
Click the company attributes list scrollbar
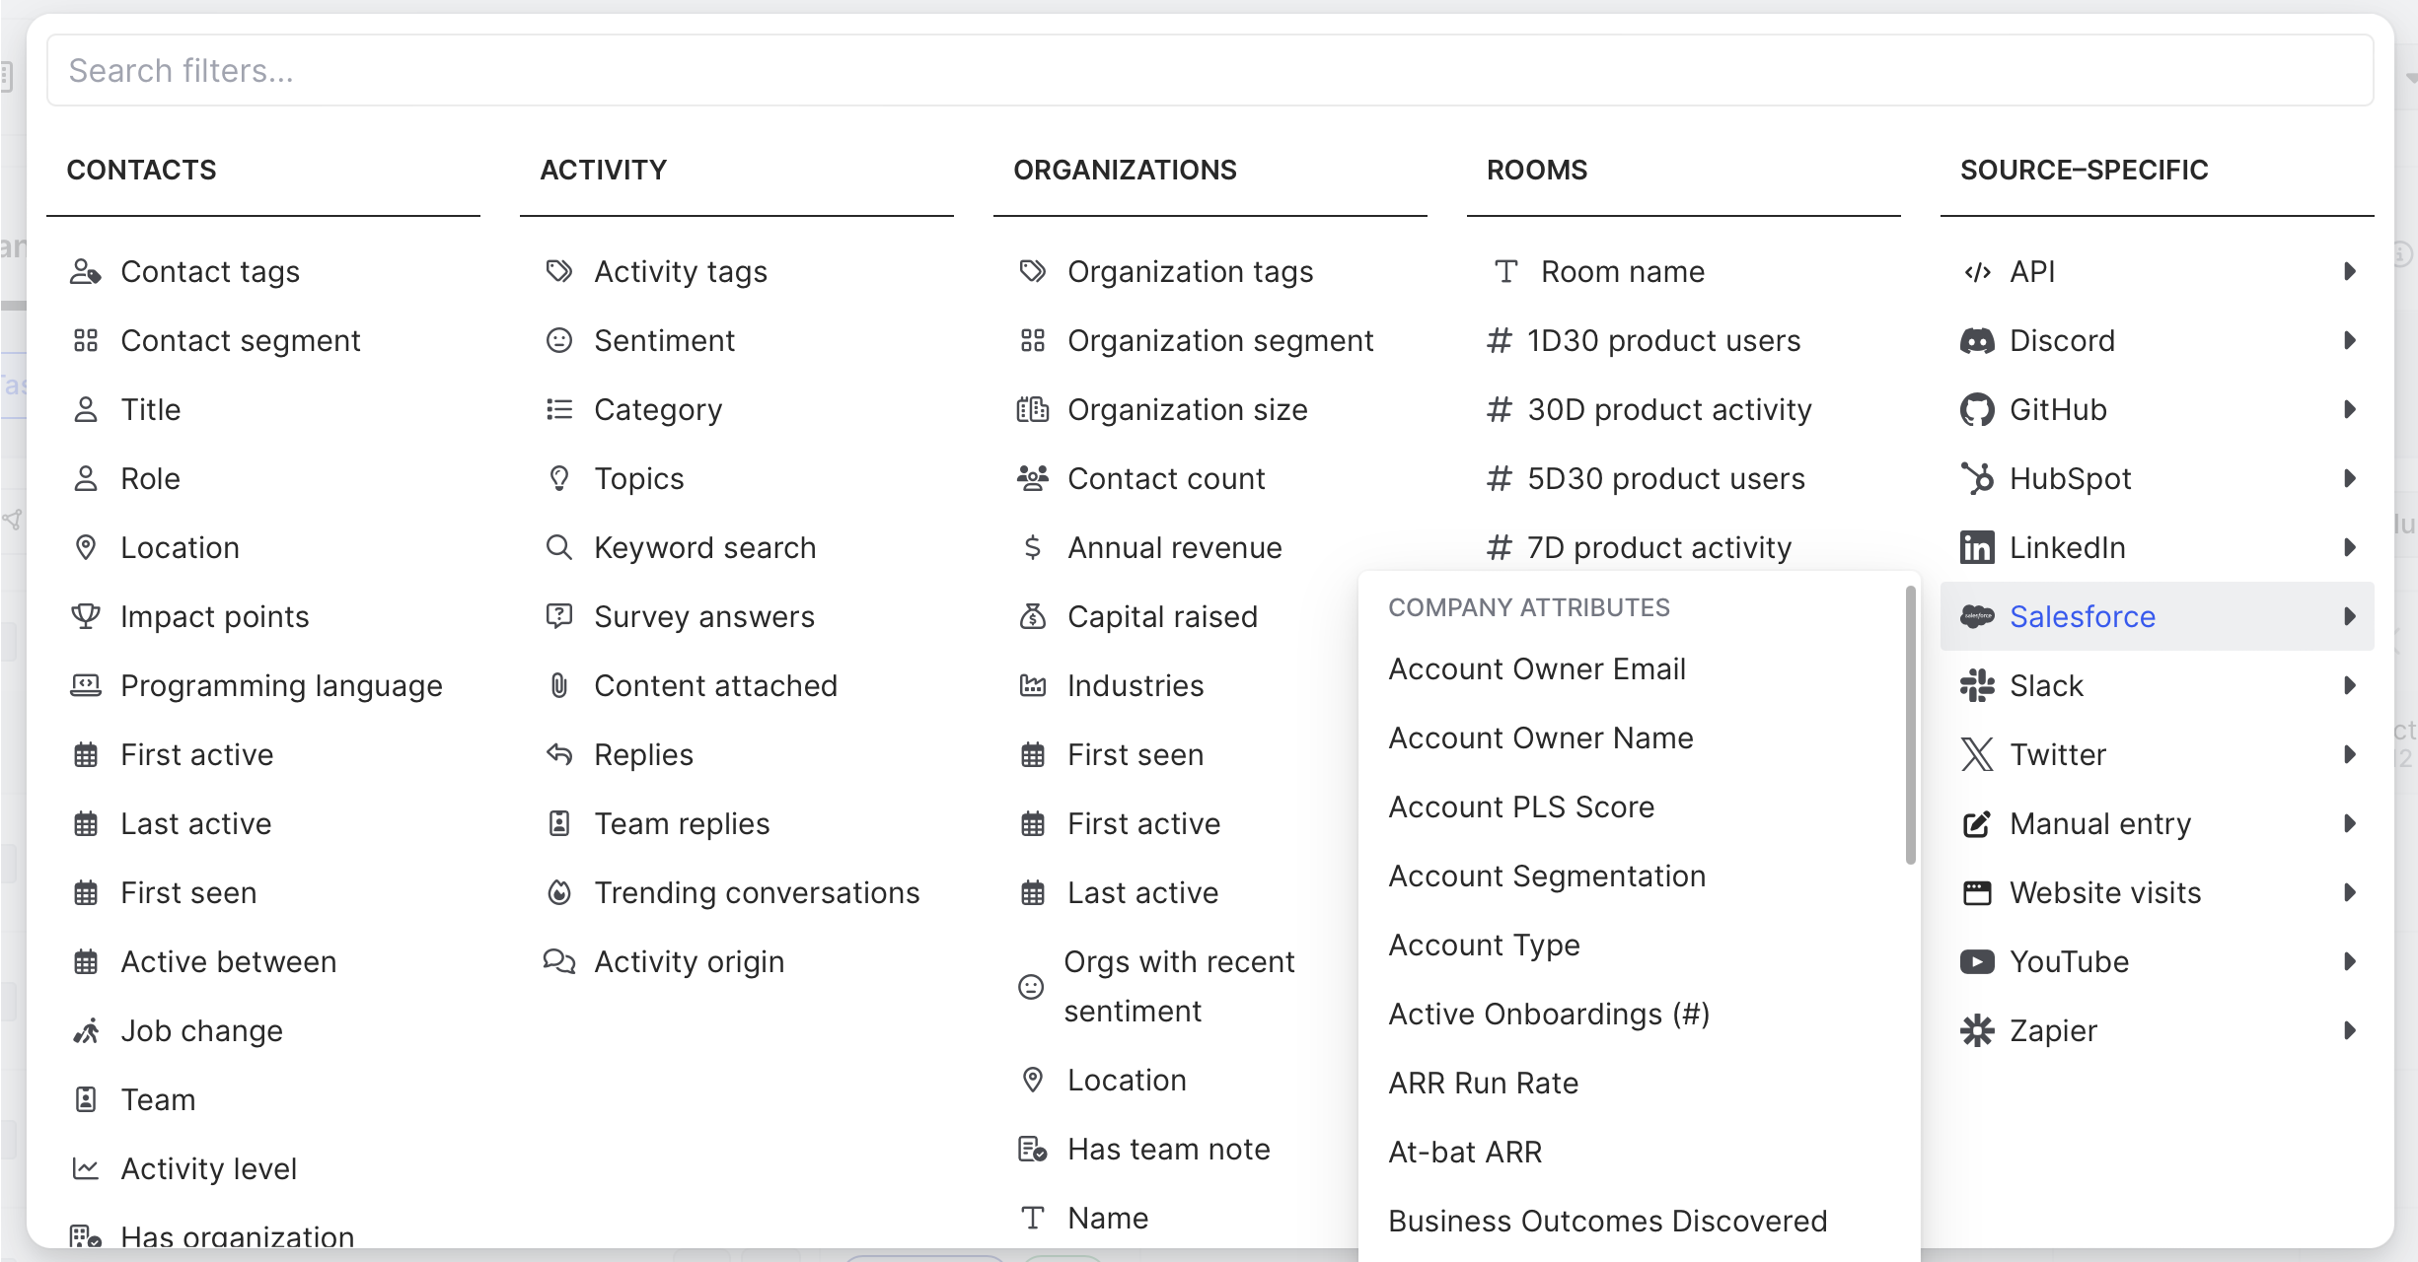pyautogui.click(x=1910, y=726)
